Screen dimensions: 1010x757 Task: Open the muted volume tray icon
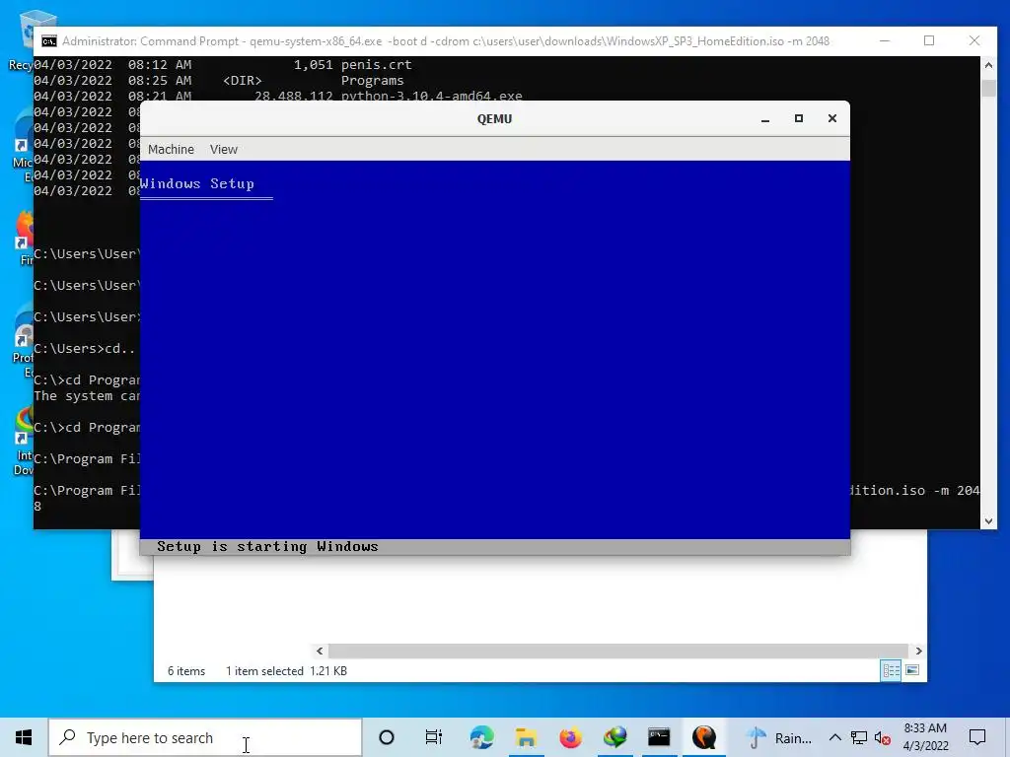883,738
